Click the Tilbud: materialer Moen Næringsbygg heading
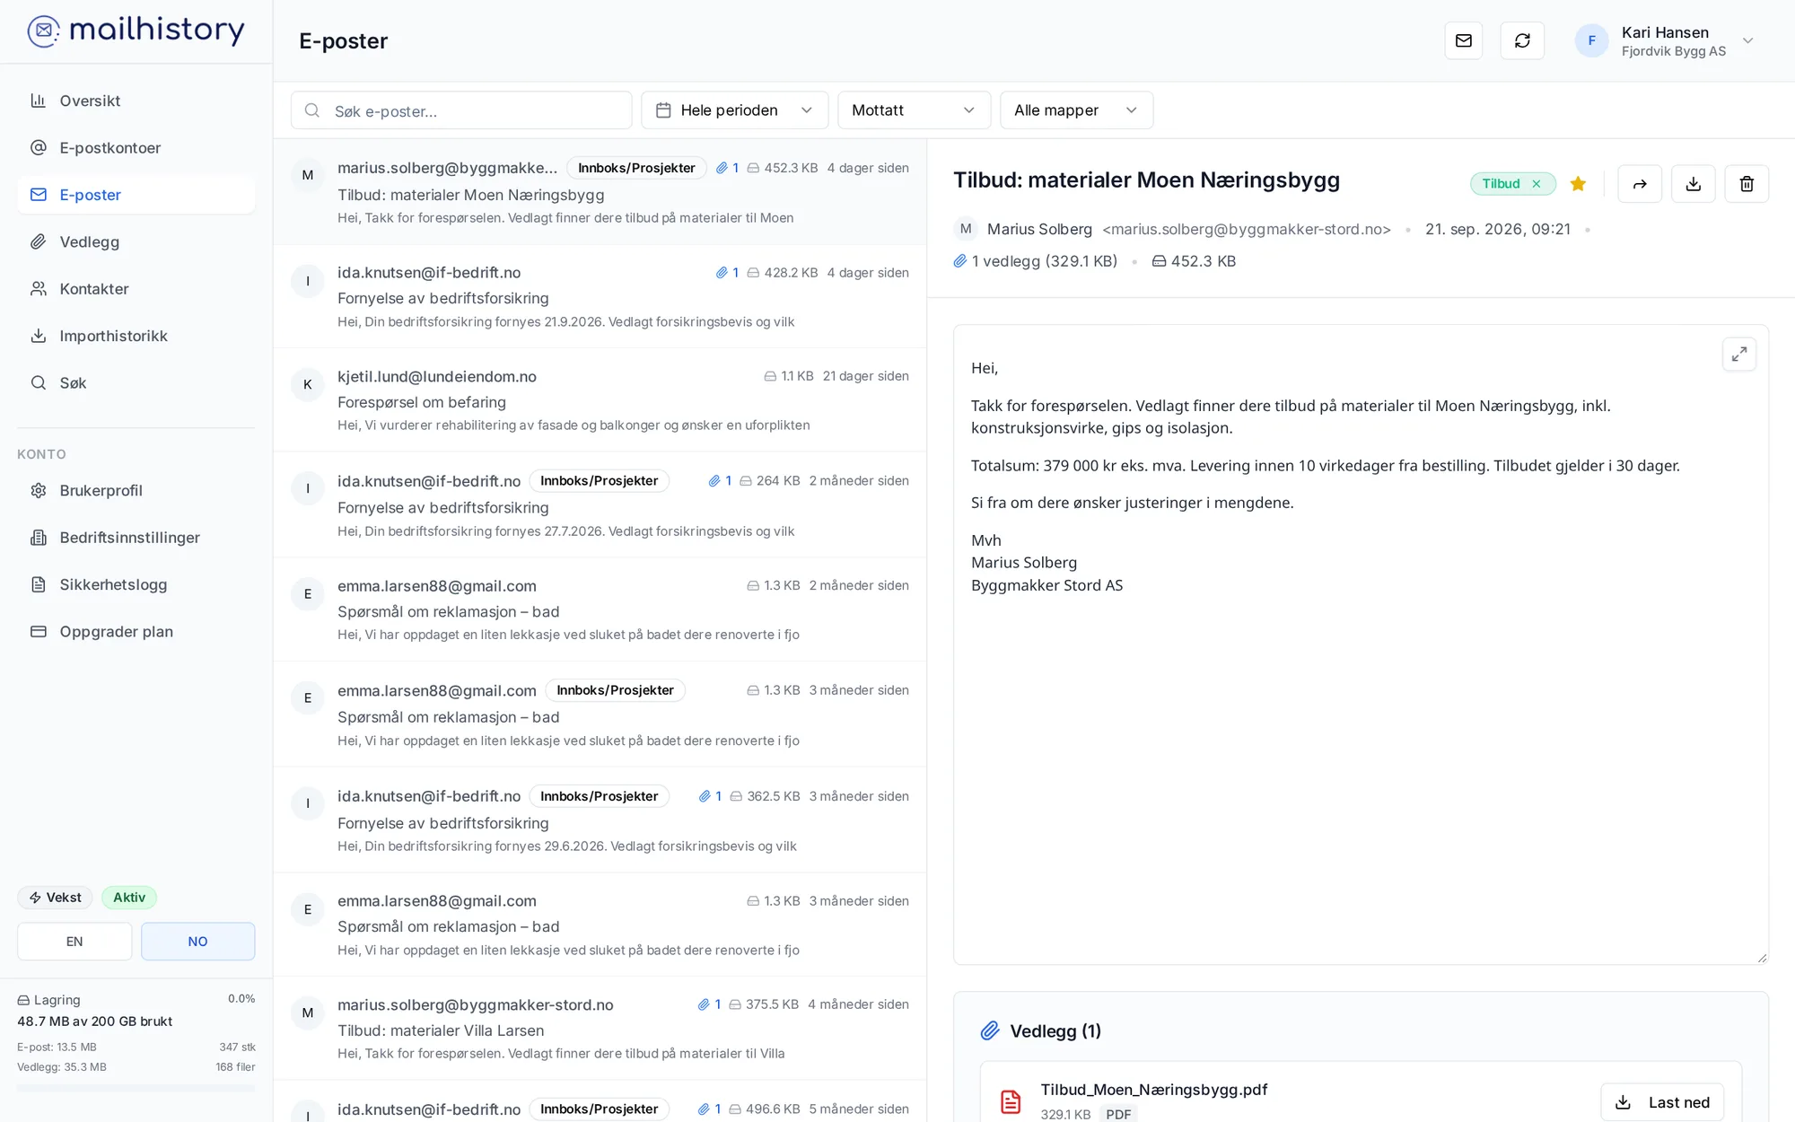1795x1122 pixels. 1146,180
